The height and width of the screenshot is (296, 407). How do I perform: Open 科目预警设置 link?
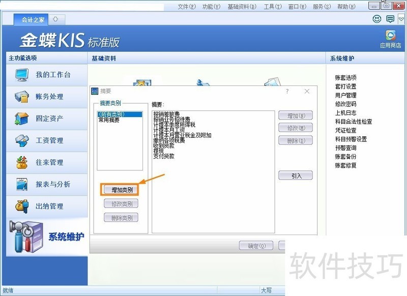pyautogui.click(x=351, y=139)
